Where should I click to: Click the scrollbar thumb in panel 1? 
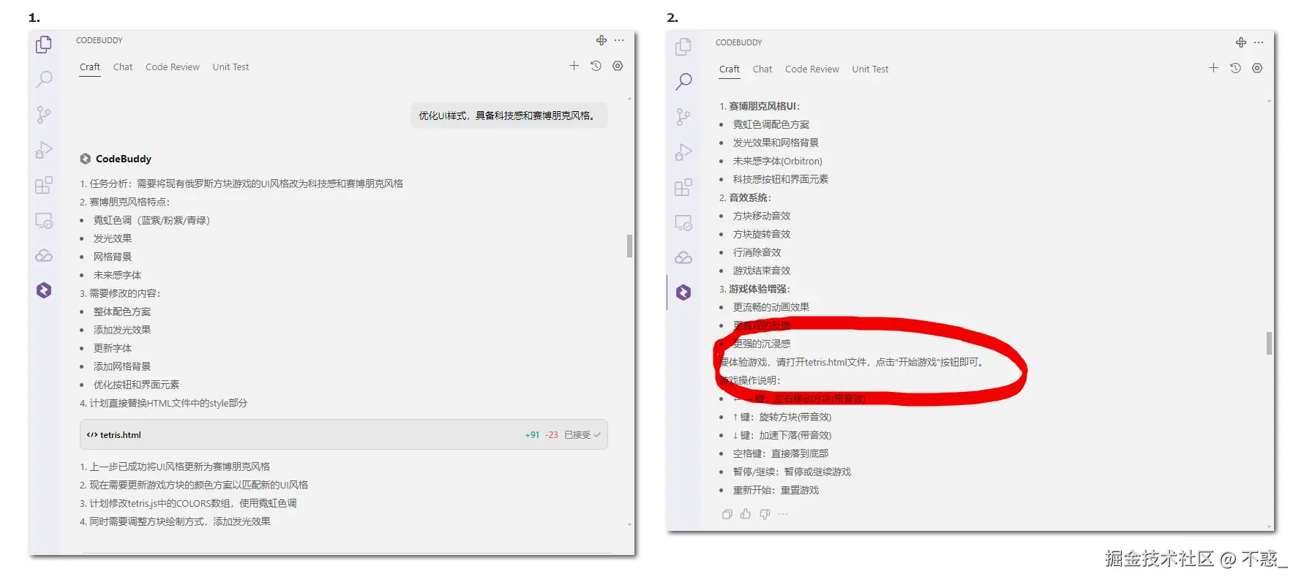(629, 246)
